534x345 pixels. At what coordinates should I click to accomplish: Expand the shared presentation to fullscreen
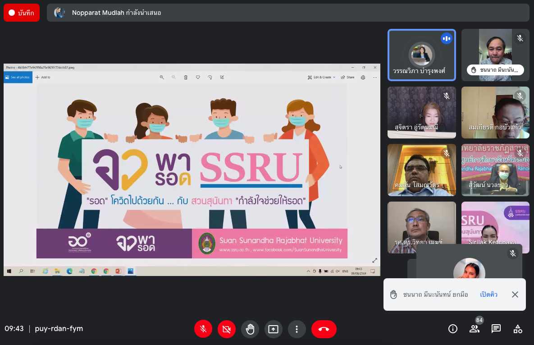[374, 260]
